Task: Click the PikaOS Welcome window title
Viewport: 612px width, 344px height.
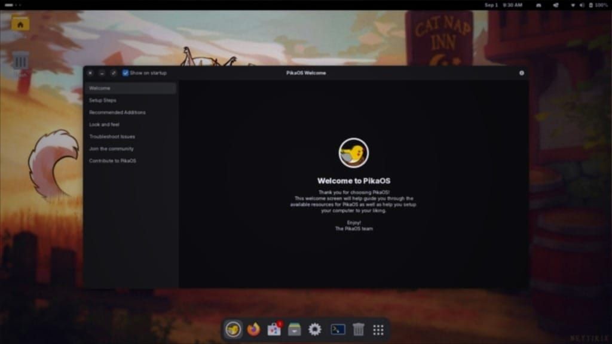Action: [x=306, y=73]
